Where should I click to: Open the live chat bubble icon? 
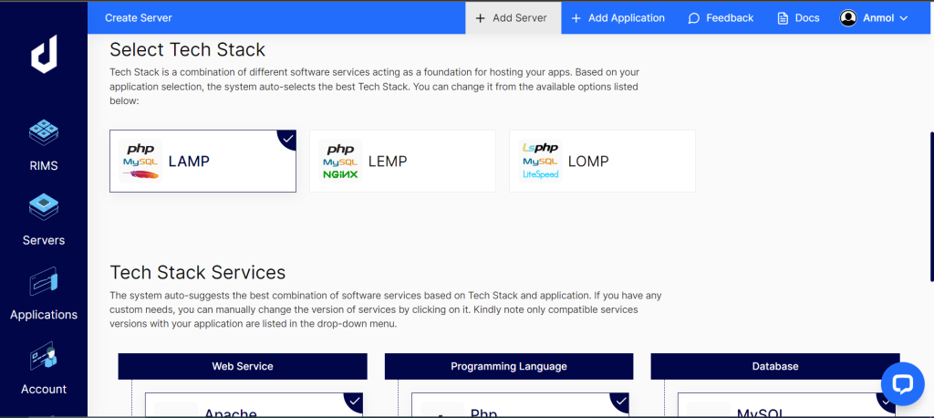coord(901,383)
